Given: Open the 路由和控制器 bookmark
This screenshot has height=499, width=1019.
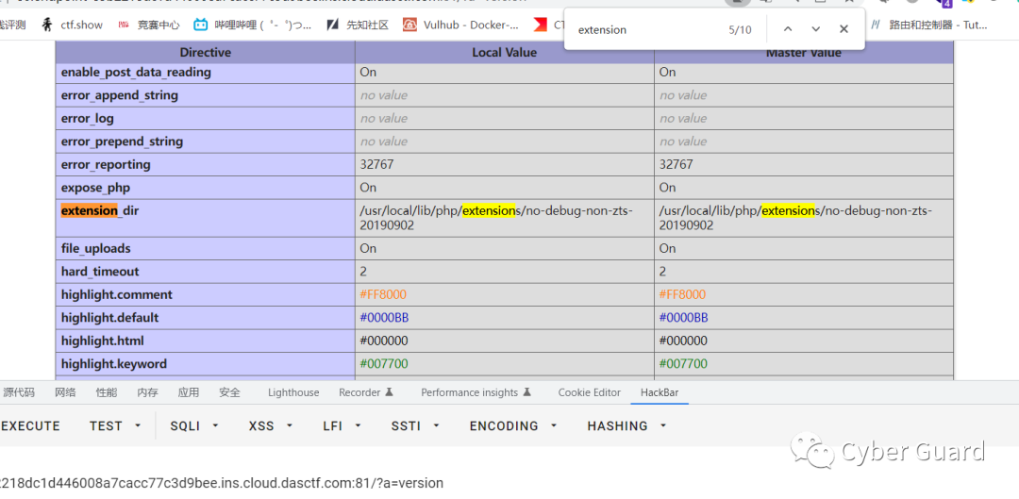Looking at the screenshot, I should (x=929, y=25).
